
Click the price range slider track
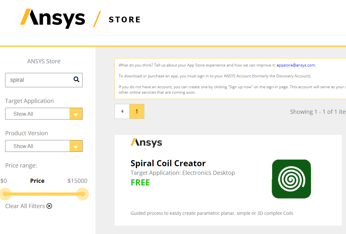pos(44,194)
